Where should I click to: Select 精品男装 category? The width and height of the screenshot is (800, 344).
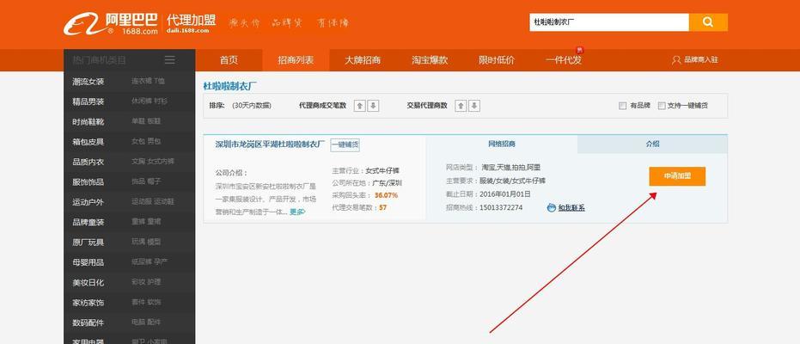[89, 101]
